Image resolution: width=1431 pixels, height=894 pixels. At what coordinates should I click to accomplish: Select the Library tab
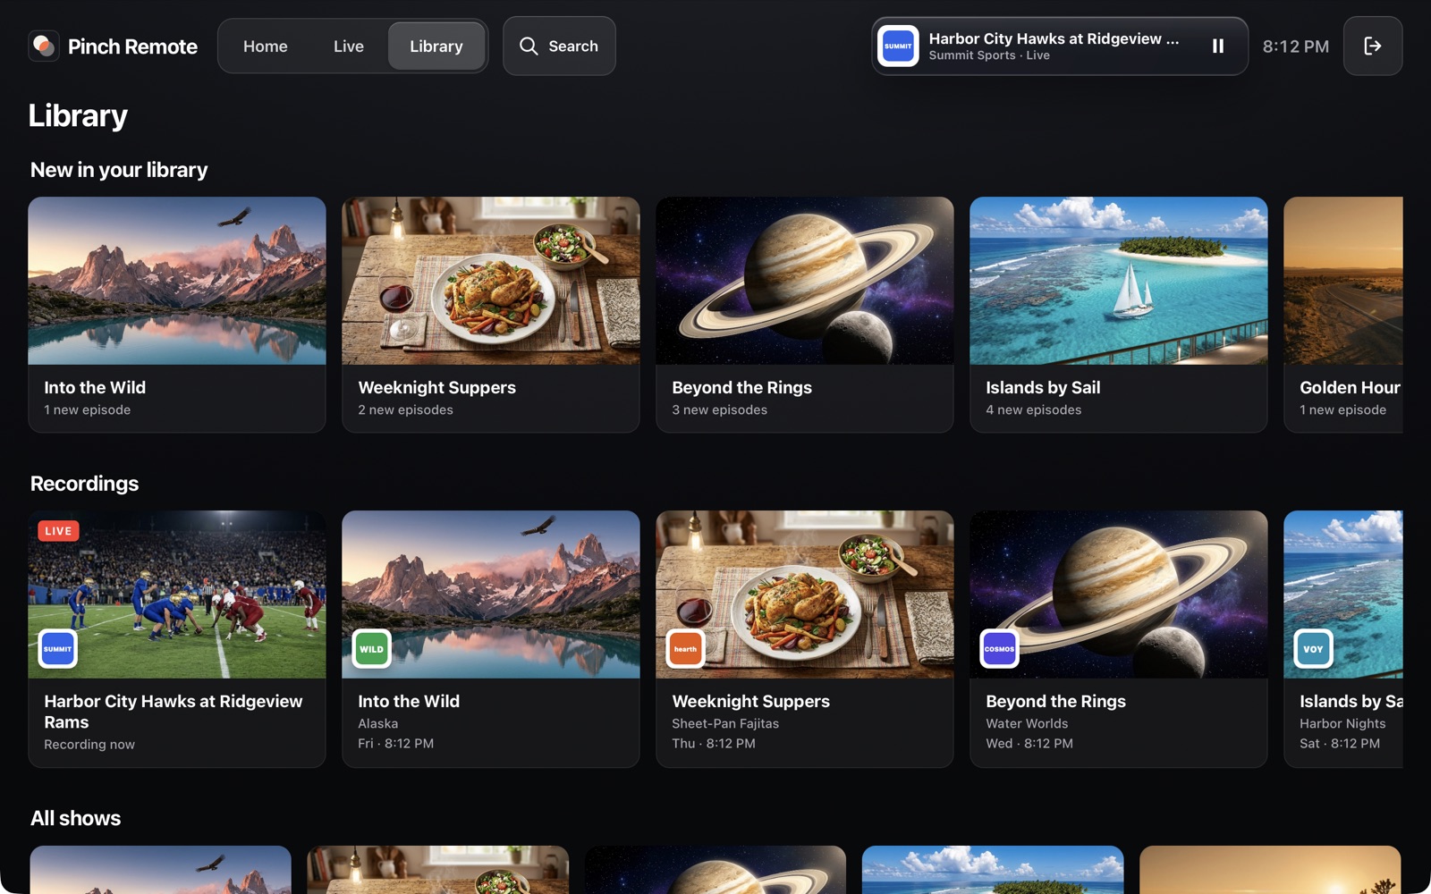pyautogui.click(x=436, y=46)
